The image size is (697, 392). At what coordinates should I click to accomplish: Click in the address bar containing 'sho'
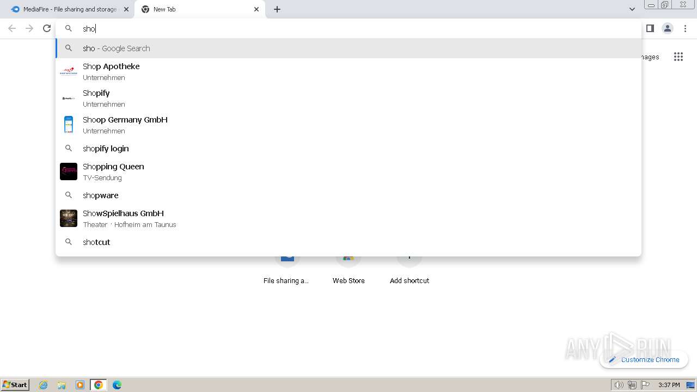348,28
